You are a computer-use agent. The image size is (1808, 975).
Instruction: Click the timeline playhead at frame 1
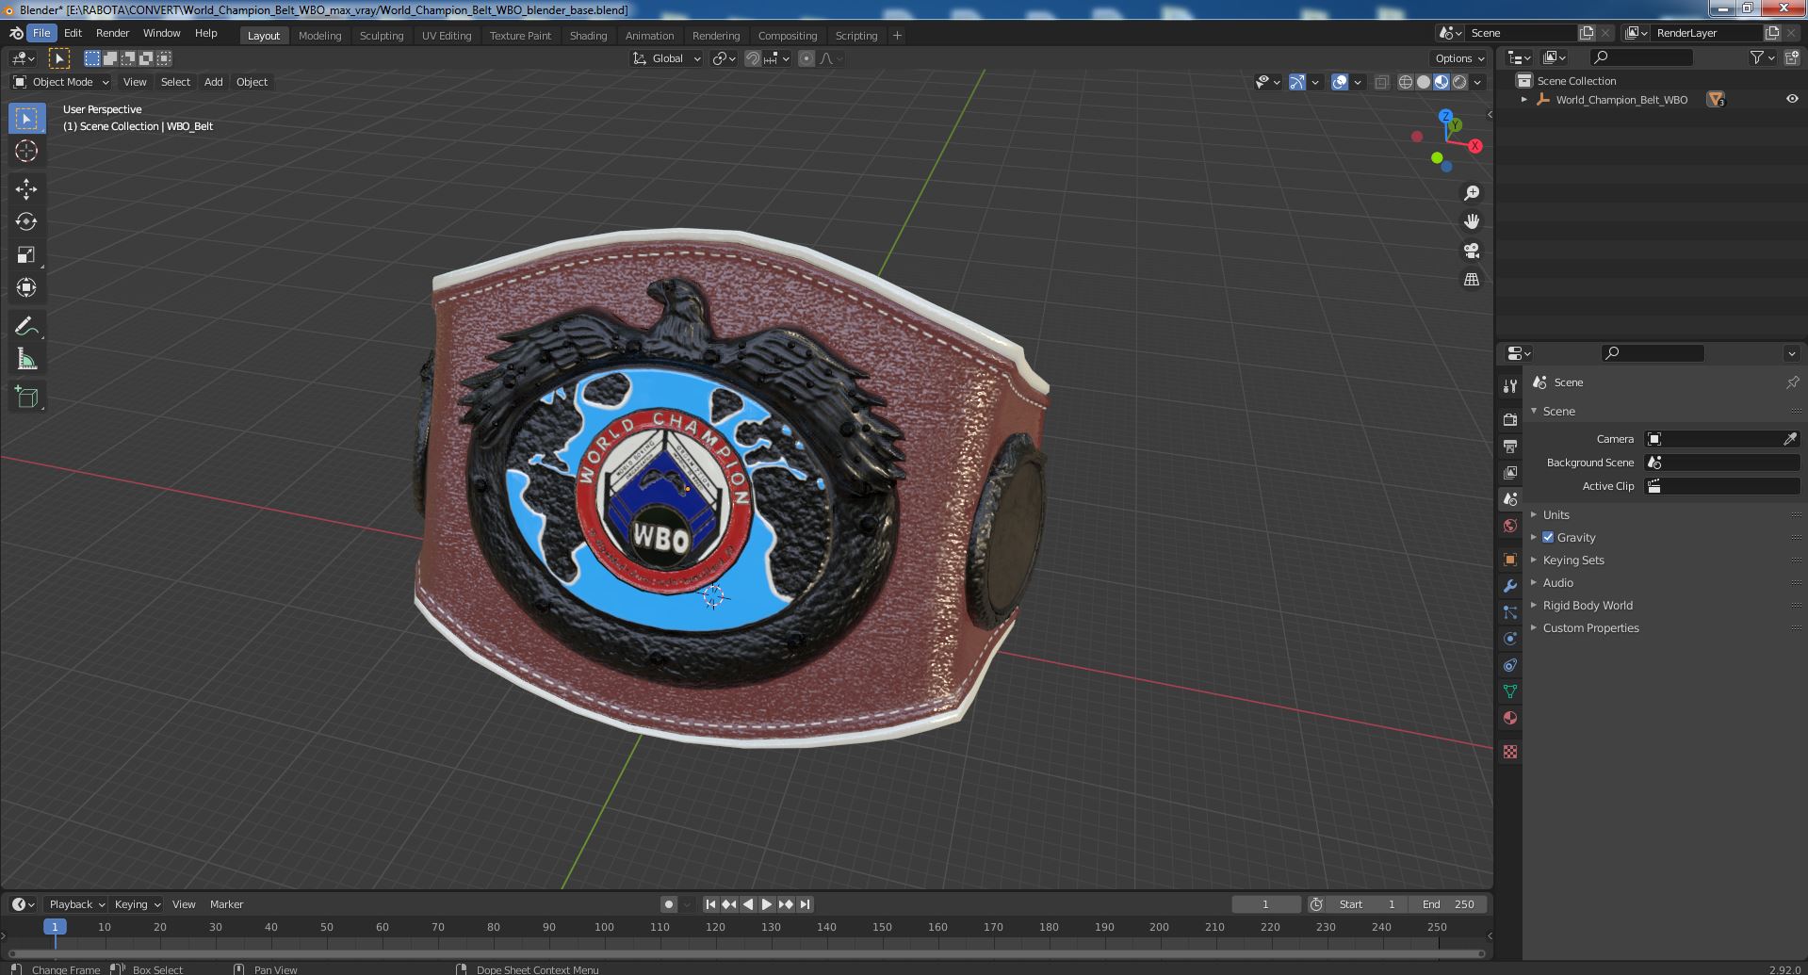click(55, 927)
